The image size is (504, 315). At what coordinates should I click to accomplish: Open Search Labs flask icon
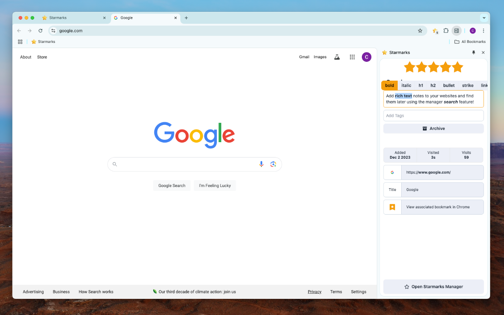point(337,57)
